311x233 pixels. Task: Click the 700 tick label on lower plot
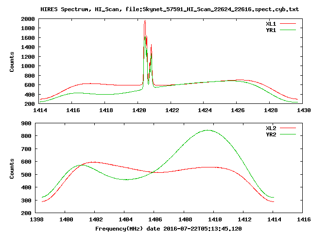tap(26, 149)
